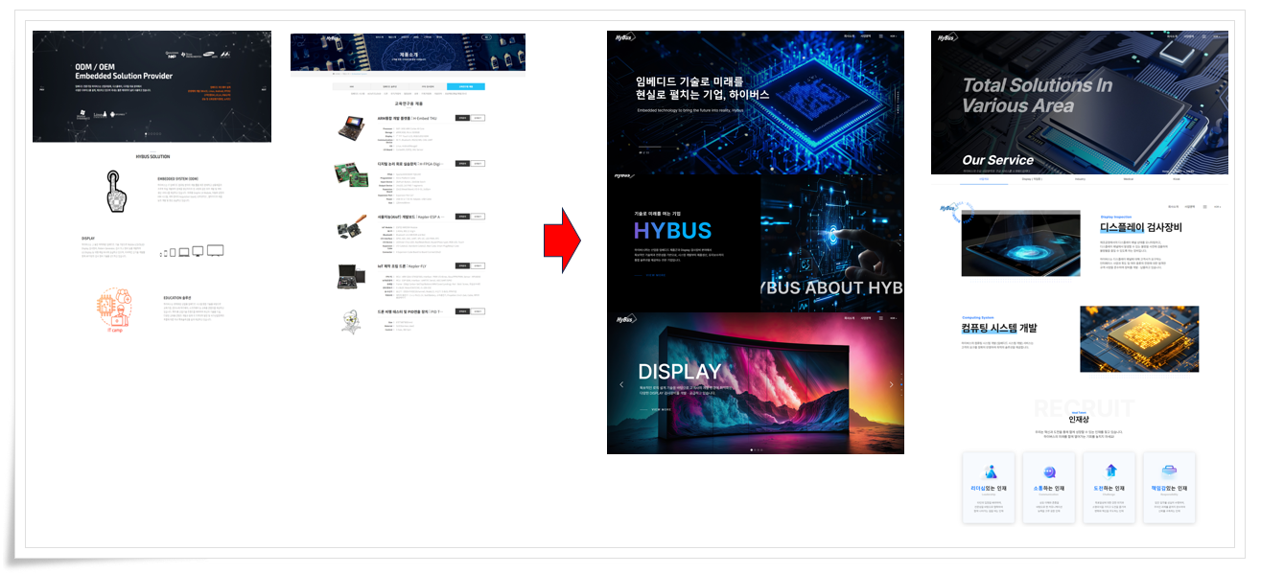Click the 컴퓨팅 시스템 개발 heading
1261x574 pixels.
click(999, 328)
